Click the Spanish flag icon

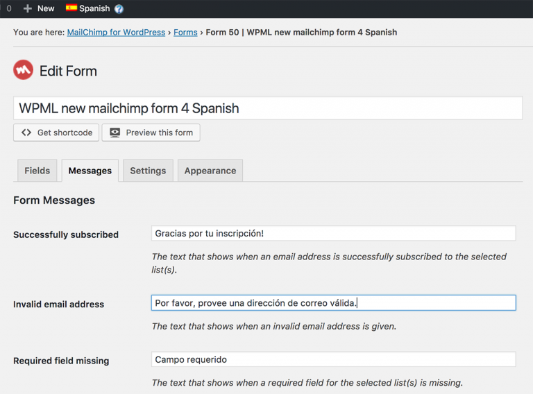[71, 8]
